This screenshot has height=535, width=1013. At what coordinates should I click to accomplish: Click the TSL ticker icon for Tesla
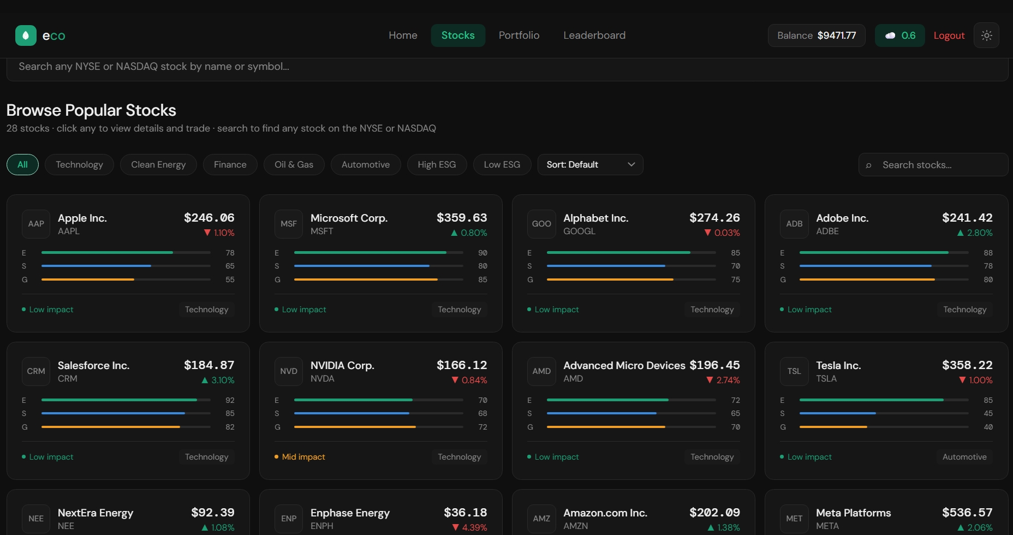pos(794,371)
